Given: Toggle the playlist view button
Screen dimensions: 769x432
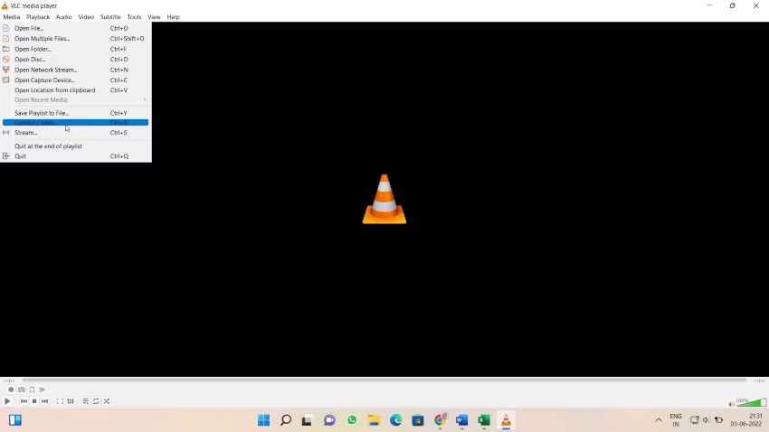Looking at the screenshot, I should pos(85,401).
